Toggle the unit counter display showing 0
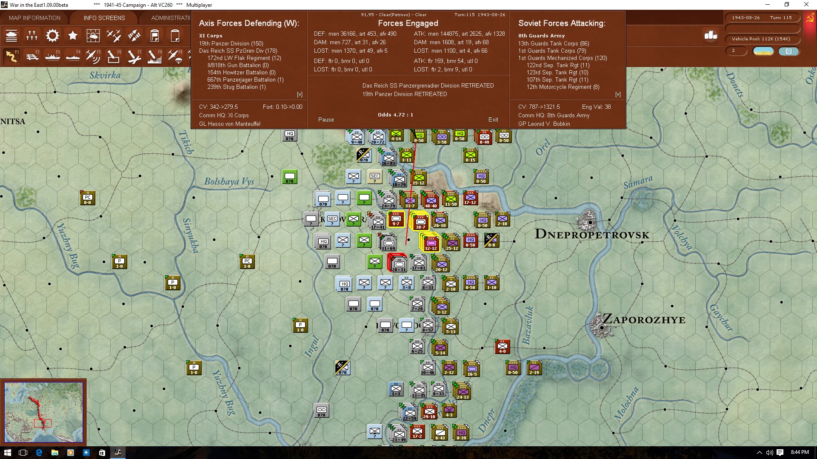The image size is (817, 459). coord(789,51)
